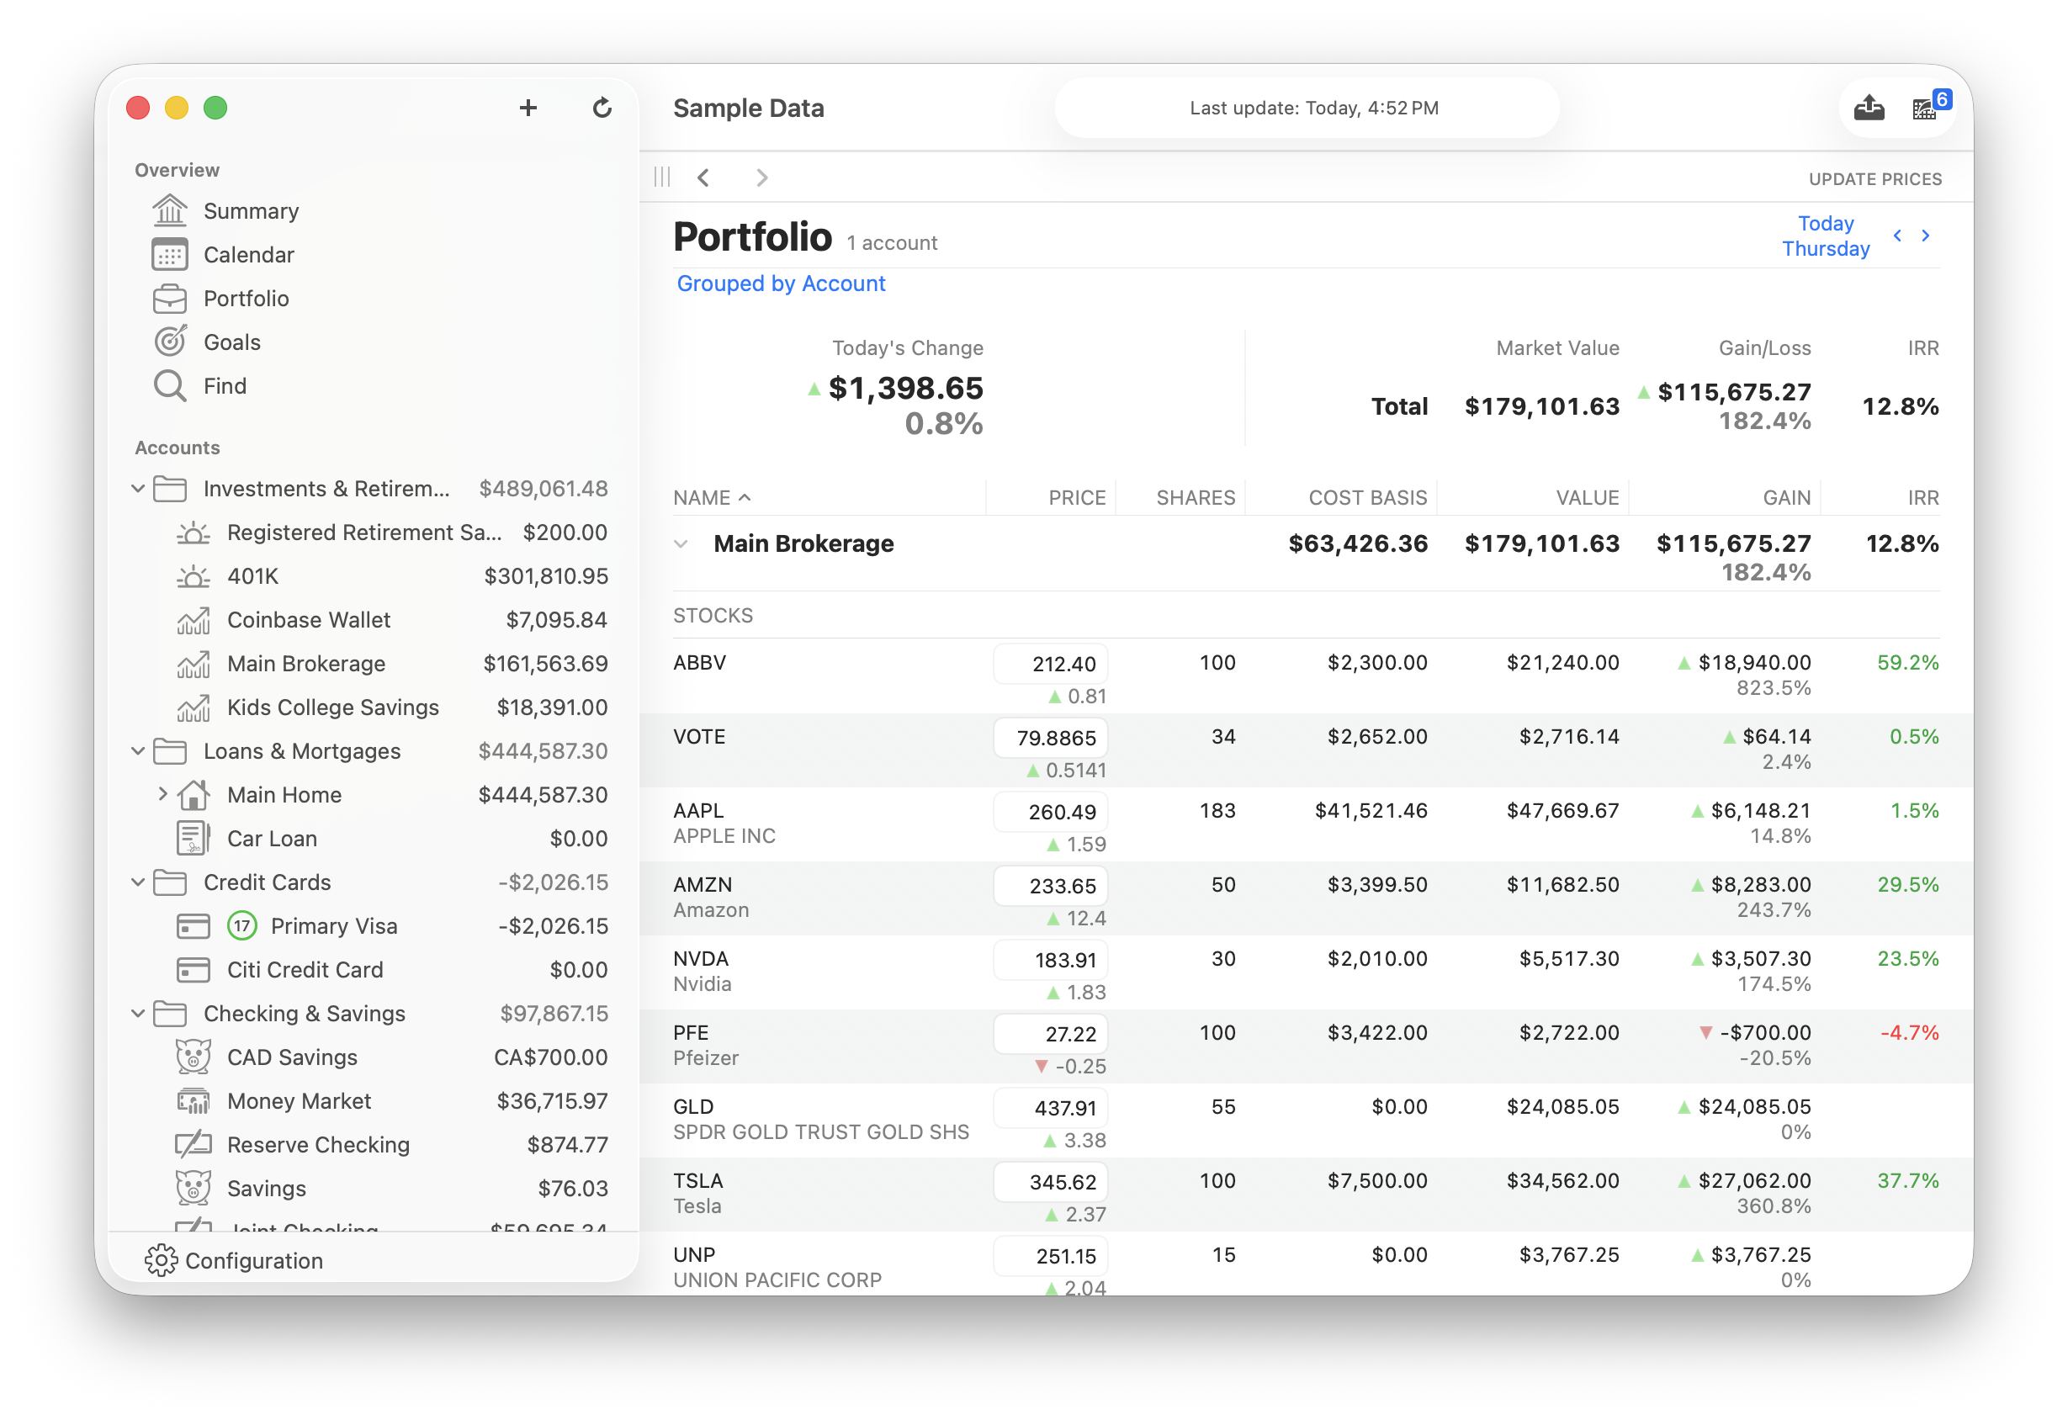The height and width of the screenshot is (1420, 2068).
Task: Open the Grouped by Account link
Action: [781, 283]
